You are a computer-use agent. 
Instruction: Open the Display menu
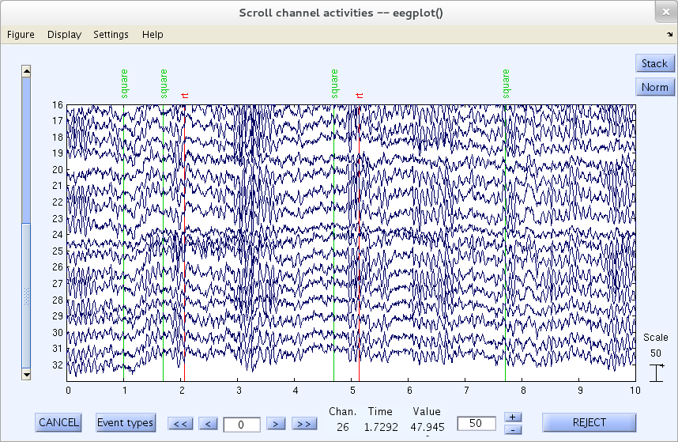point(64,34)
